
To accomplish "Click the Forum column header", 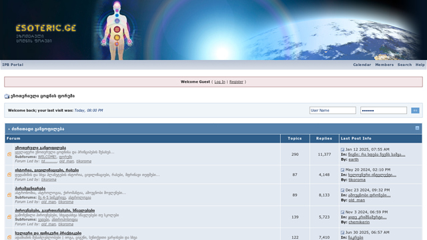I will point(13,139).
